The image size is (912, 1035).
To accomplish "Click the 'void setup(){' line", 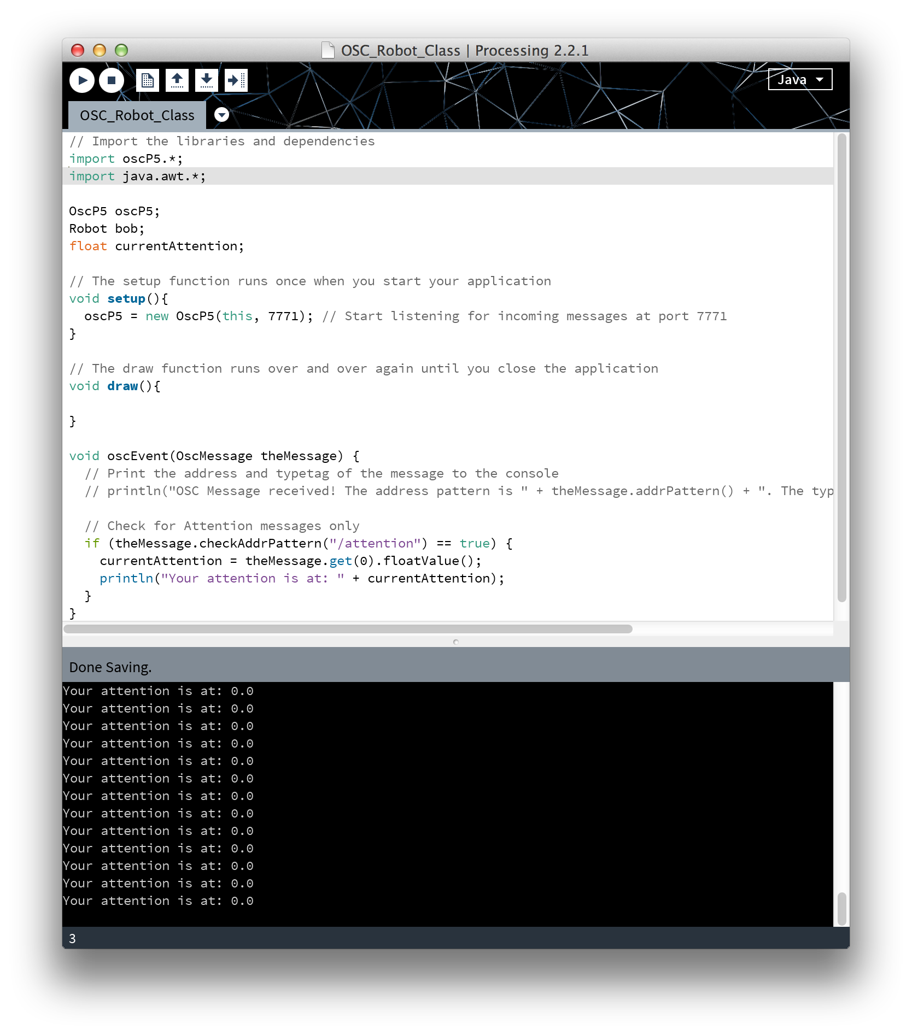I will [119, 298].
